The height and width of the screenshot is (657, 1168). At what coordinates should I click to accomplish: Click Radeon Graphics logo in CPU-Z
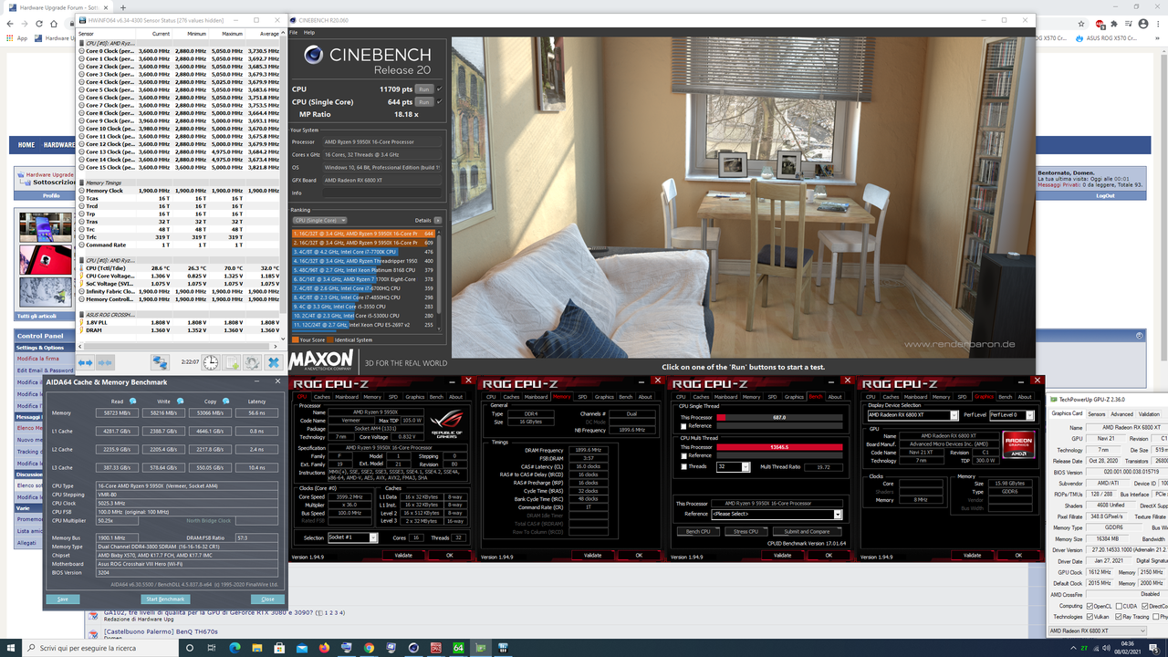[1018, 444]
